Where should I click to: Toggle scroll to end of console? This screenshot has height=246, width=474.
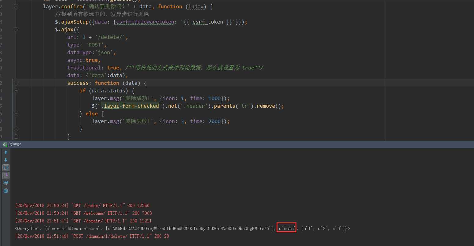(x=6, y=175)
